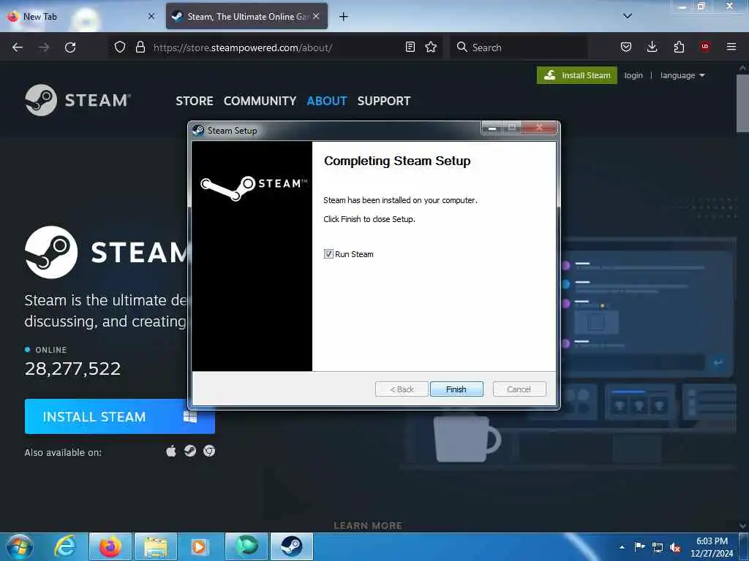Switch to the New Tab tab
The height and width of the screenshot is (561, 749).
pos(81,16)
